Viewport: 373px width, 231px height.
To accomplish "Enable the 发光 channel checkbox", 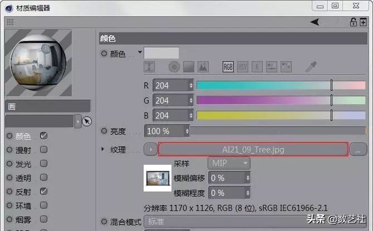I will [44, 164].
